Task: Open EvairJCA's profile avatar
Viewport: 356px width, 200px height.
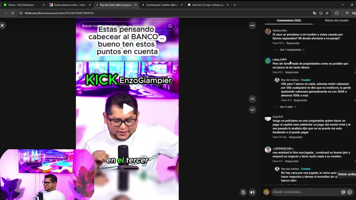Action: (x=268, y=118)
